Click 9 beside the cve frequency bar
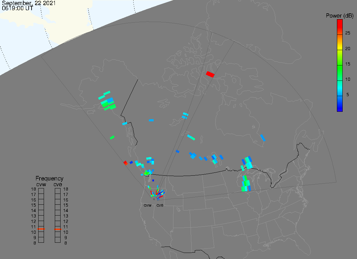The width and height of the screenshot is (357, 259). coord(66,238)
